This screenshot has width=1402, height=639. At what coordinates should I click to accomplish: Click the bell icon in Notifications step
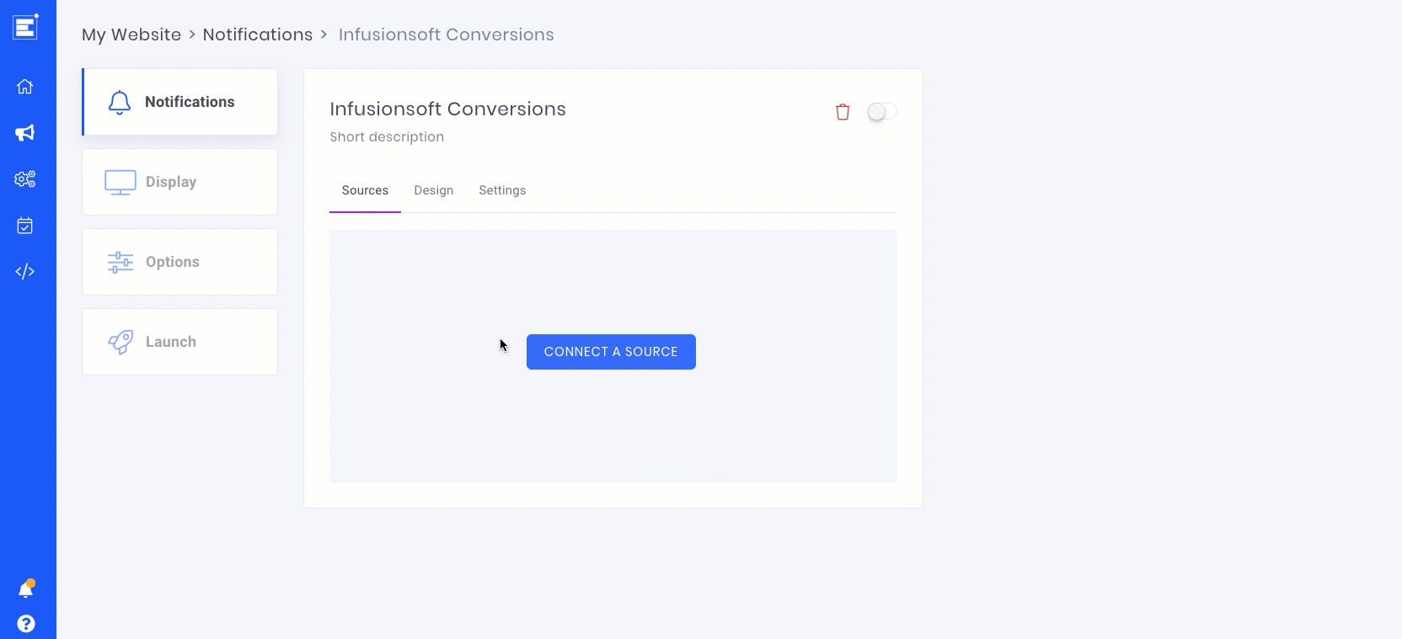coord(120,102)
